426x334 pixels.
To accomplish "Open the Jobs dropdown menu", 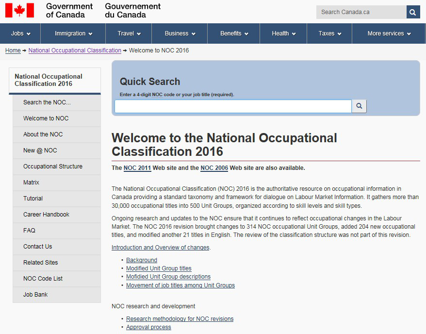I will [20, 33].
